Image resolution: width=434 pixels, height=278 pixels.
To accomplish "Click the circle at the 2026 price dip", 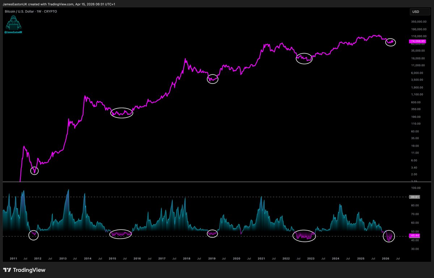I will point(391,42).
